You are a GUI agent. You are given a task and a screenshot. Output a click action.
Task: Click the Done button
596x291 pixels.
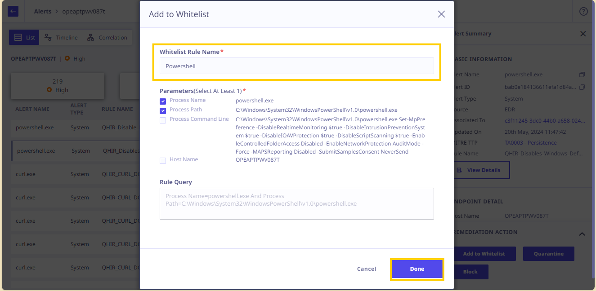coord(417,269)
